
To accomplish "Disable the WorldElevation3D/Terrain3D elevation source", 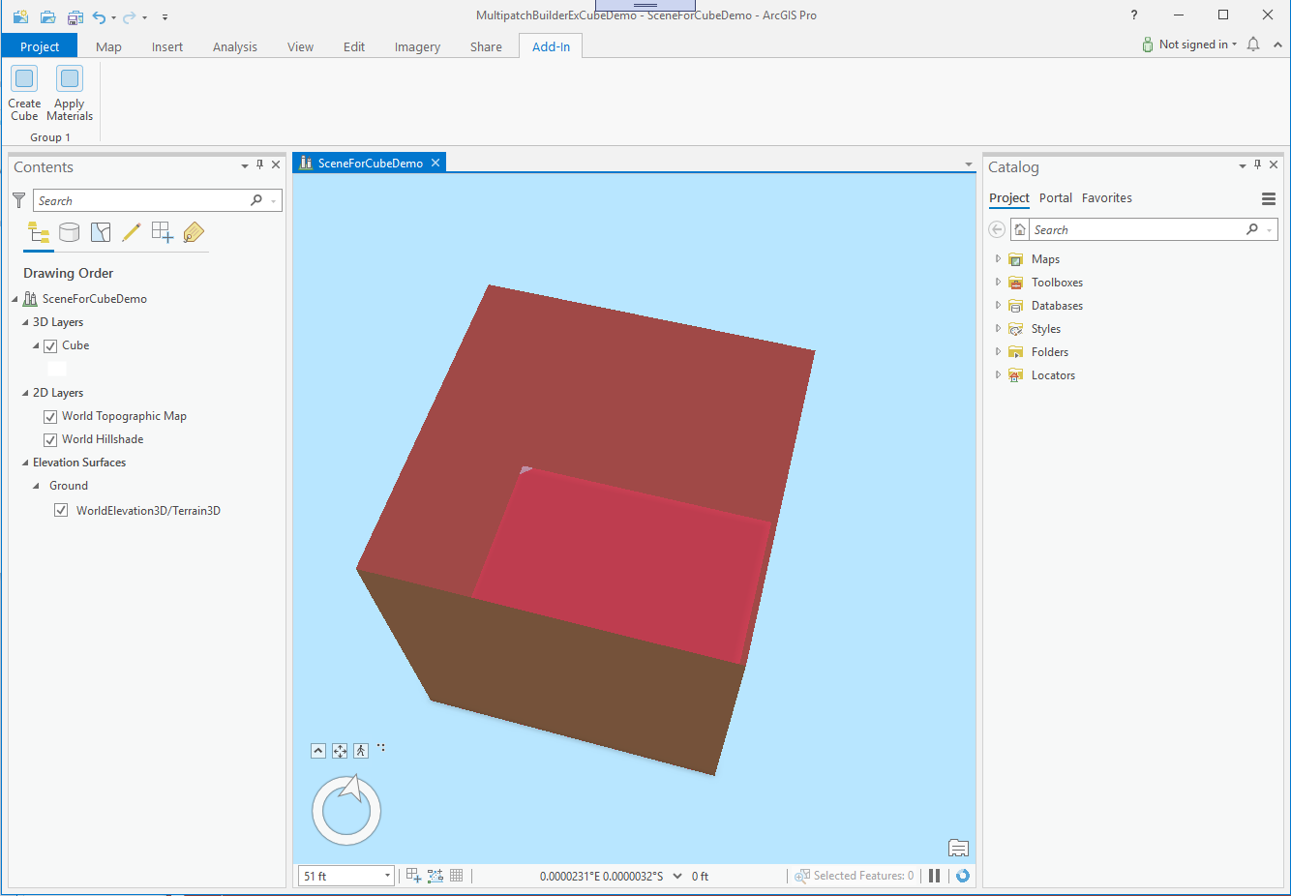I will tap(61, 510).
